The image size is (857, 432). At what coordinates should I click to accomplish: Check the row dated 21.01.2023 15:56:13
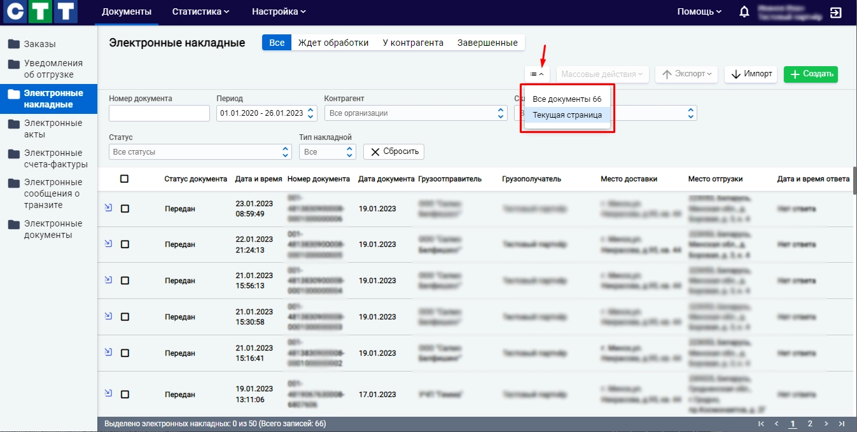click(125, 281)
